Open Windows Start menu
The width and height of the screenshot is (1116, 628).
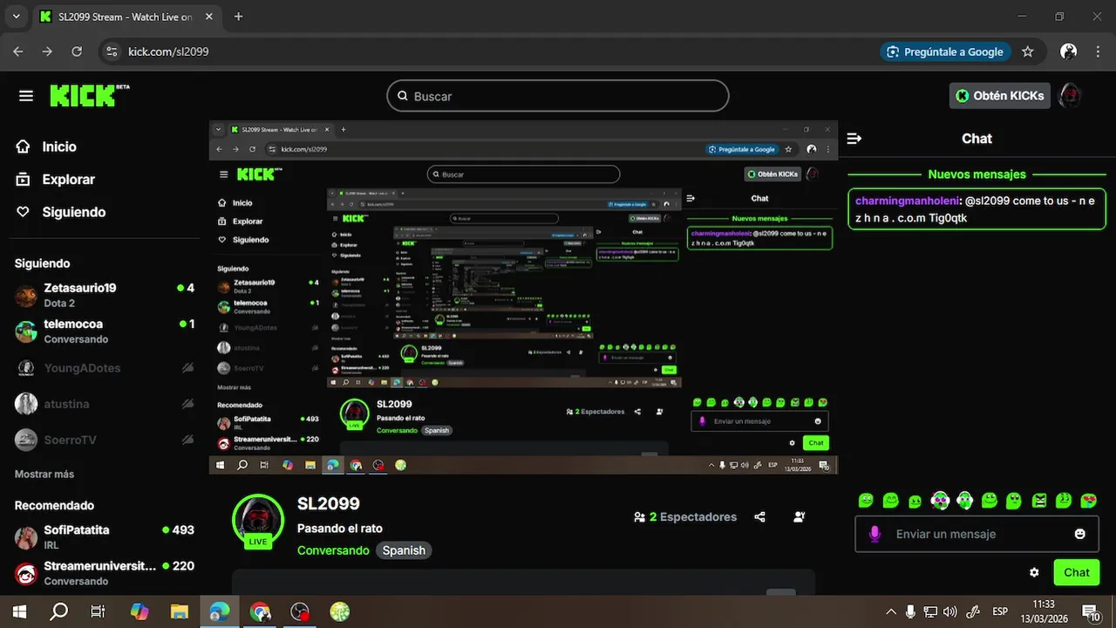(x=18, y=611)
